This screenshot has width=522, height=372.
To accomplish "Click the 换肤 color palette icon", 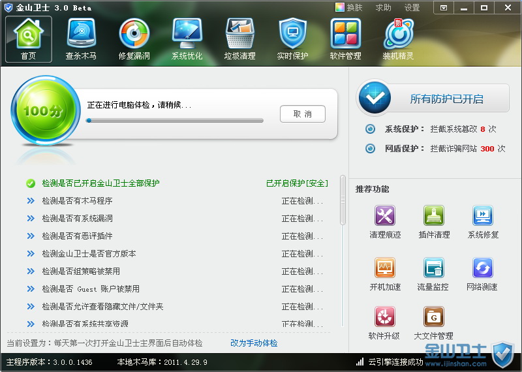I will click(x=339, y=7).
